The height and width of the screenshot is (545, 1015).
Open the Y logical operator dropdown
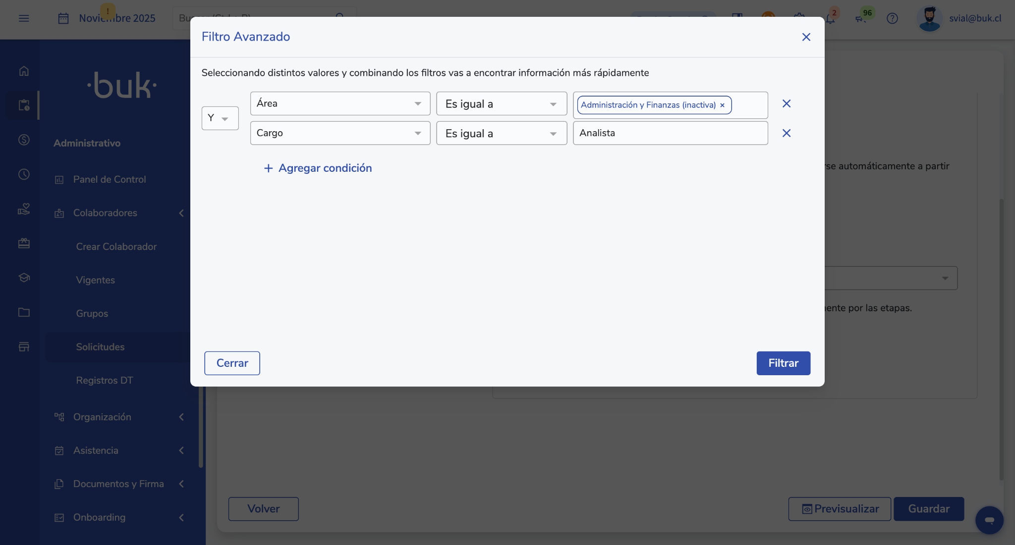pyautogui.click(x=220, y=118)
